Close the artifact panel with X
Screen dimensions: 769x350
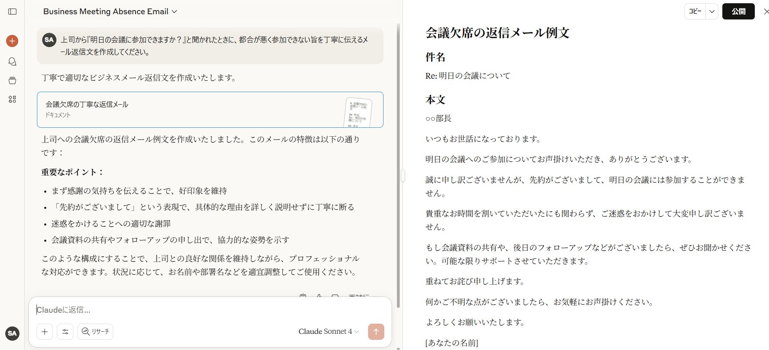[x=766, y=12]
